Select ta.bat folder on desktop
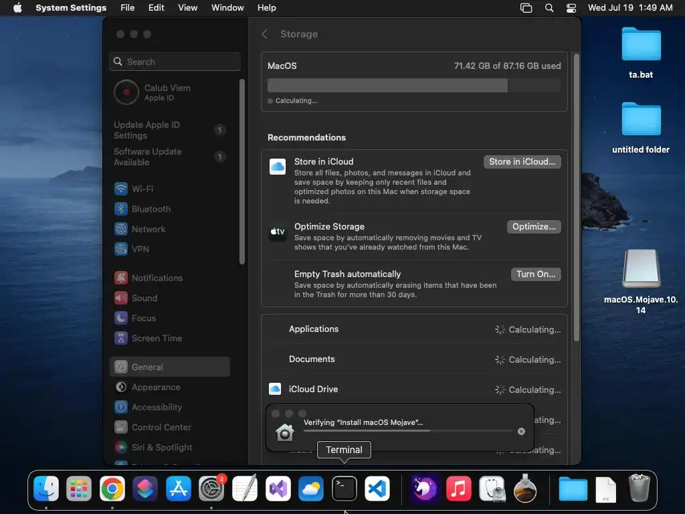 click(641, 53)
